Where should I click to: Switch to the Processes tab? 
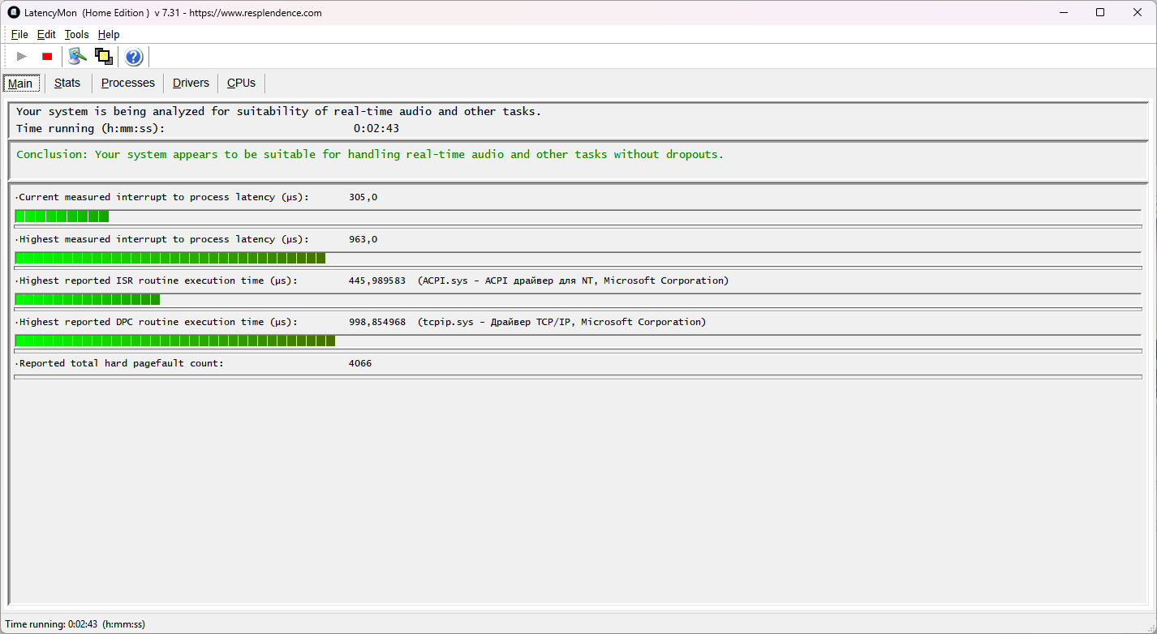pos(127,83)
